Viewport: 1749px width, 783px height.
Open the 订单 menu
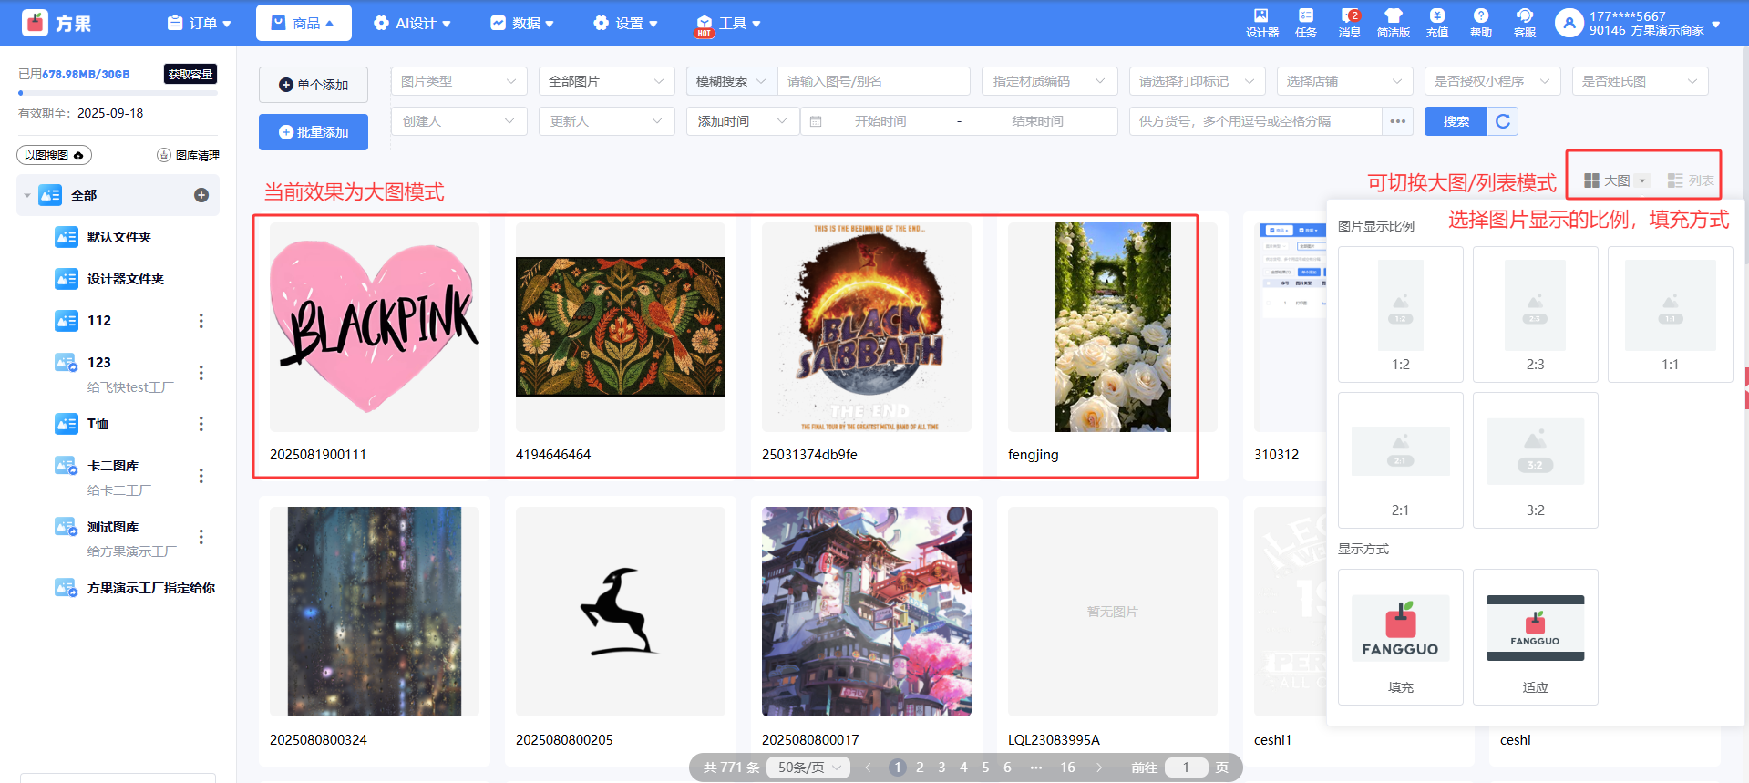[x=200, y=23]
